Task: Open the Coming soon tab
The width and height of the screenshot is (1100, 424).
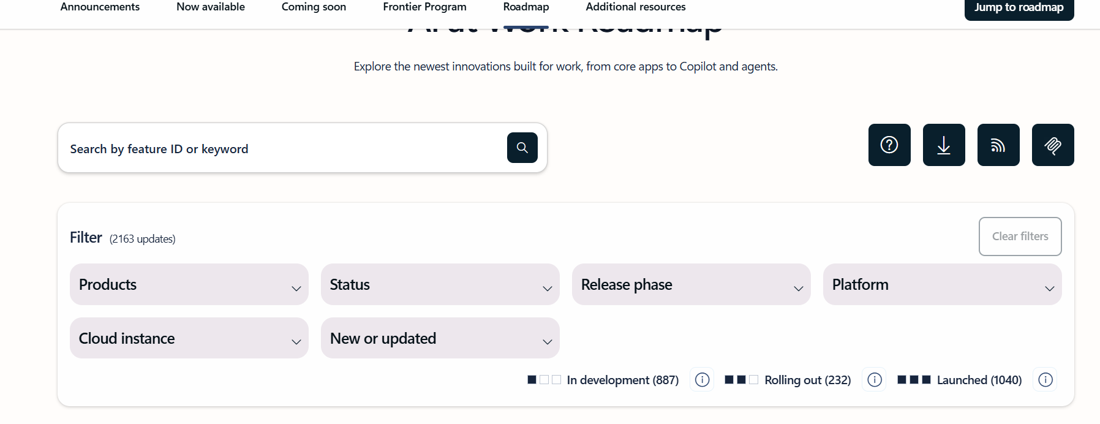Action: [314, 7]
